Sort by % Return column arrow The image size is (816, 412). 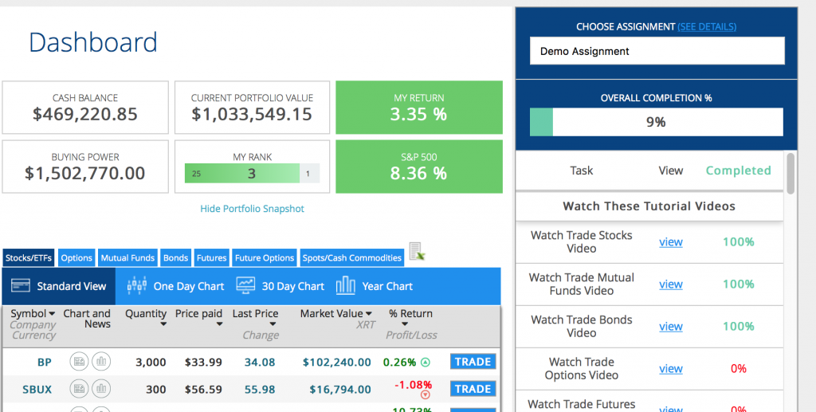click(405, 324)
